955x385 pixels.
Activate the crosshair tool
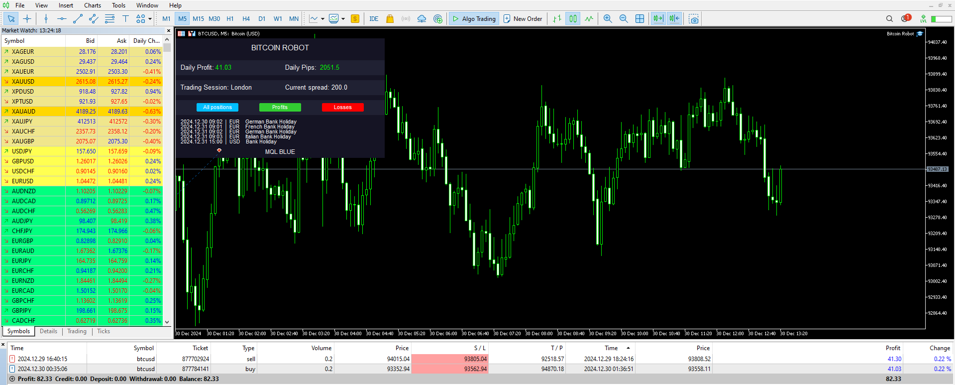click(27, 19)
